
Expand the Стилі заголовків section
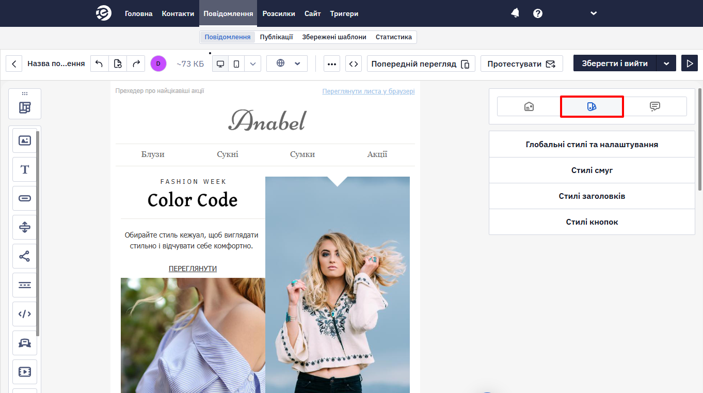coord(592,196)
